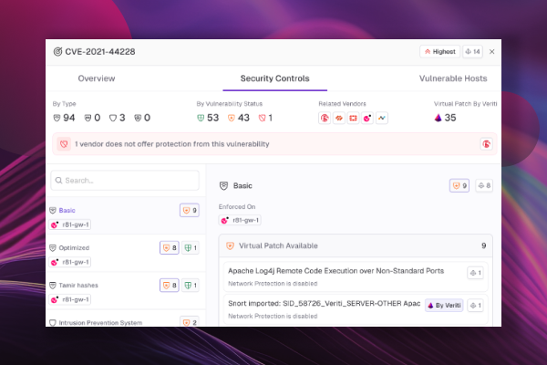The height and width of the screenshot is (365, 547).
Task: Click the r81-gw-1 tag under Enforced On
Action: point(241,221)
